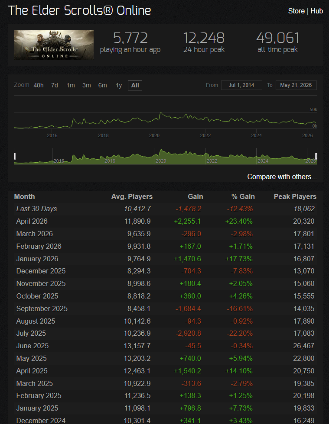
Task: Click the 49,061 all-time peak stat
Action: 277,42
